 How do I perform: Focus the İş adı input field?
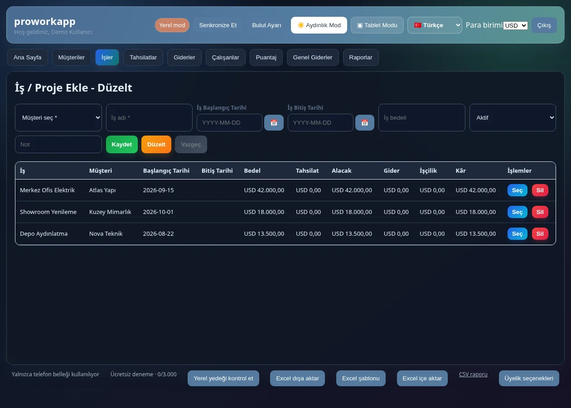[x=150, y=117]
